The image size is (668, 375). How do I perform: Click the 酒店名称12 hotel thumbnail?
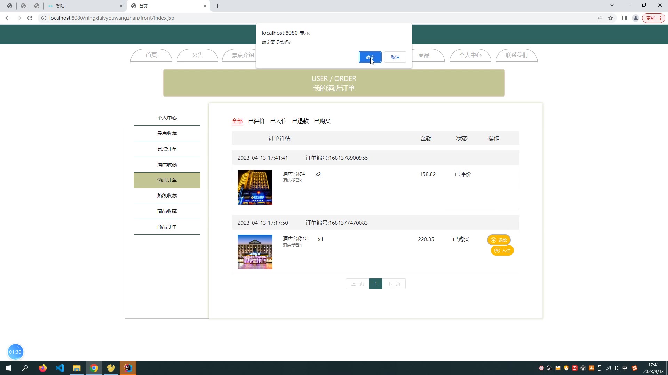(x=255, y=252)
